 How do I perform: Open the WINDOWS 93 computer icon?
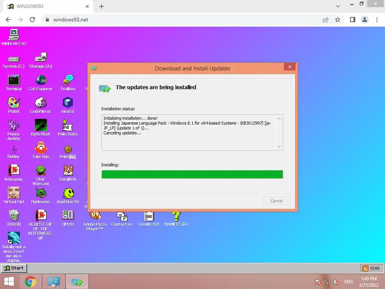point(14,37)
